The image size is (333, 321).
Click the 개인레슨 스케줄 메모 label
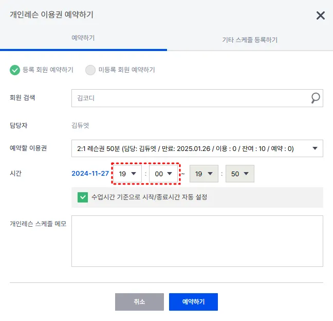[38, 224]
